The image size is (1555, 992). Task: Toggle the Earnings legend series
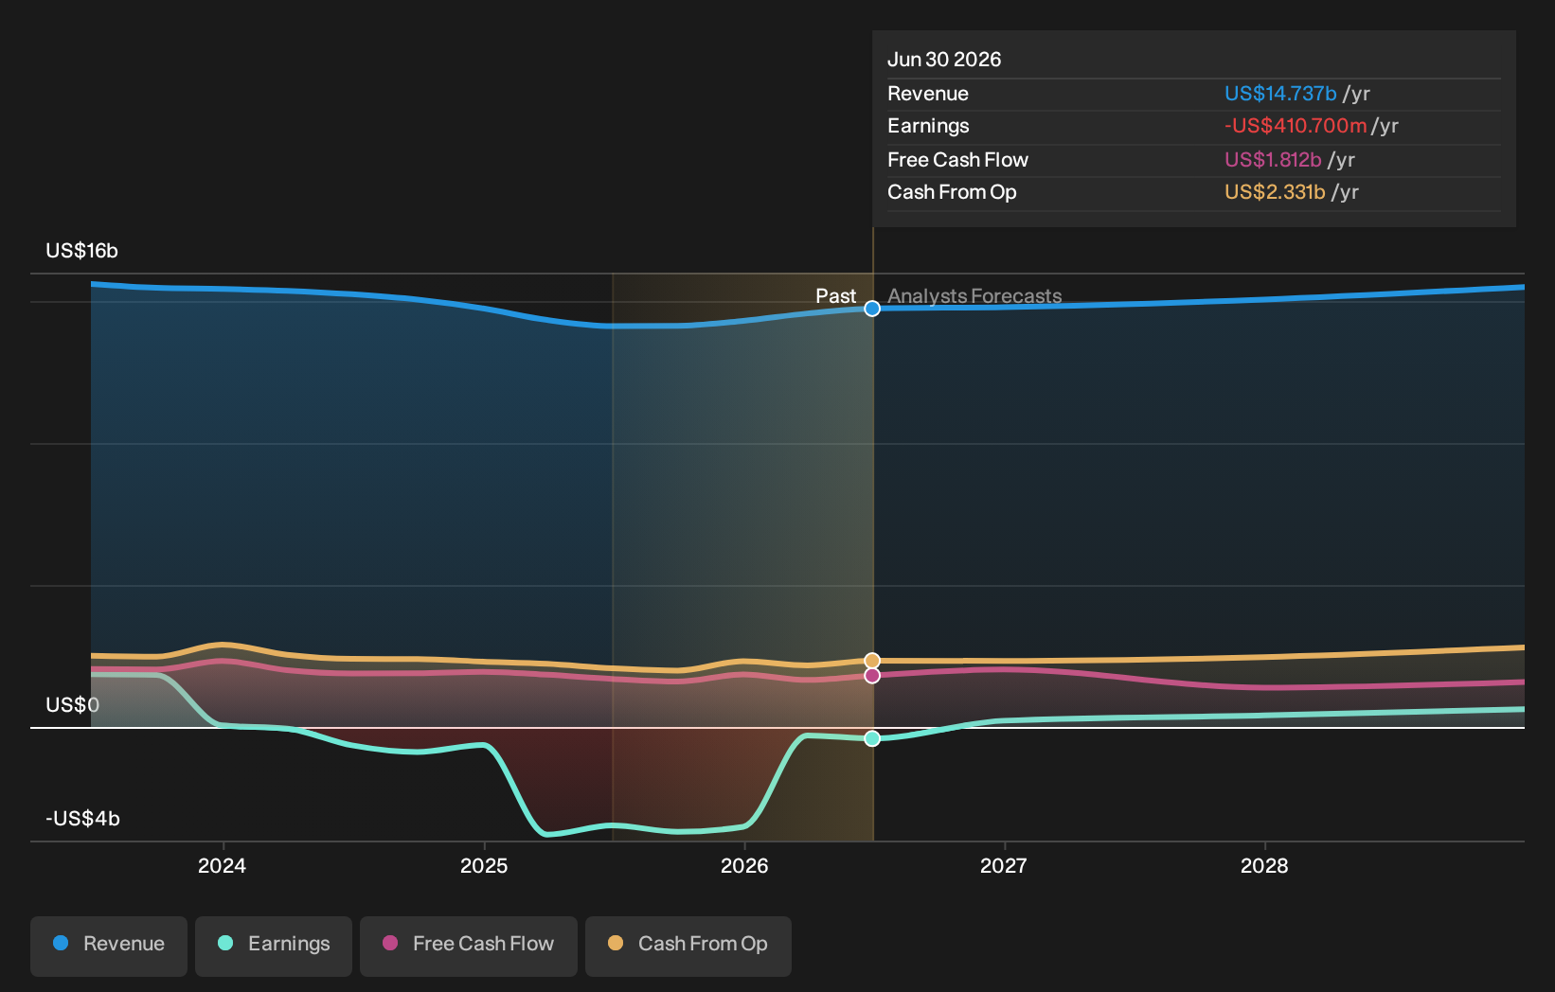coord(274,946)
